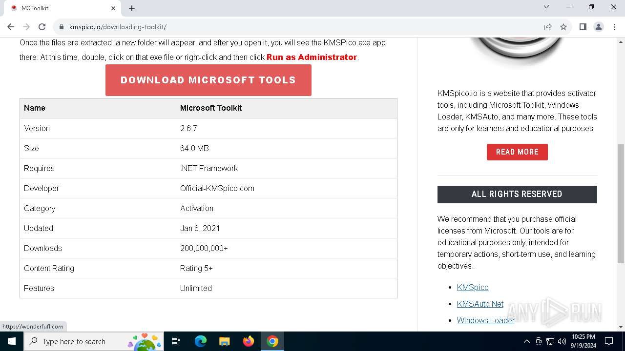Image resolution: width=625 pixels, height=351 pixels.
Task: Open the Chrome three-dot menu
Action: [x=614, y=27]
